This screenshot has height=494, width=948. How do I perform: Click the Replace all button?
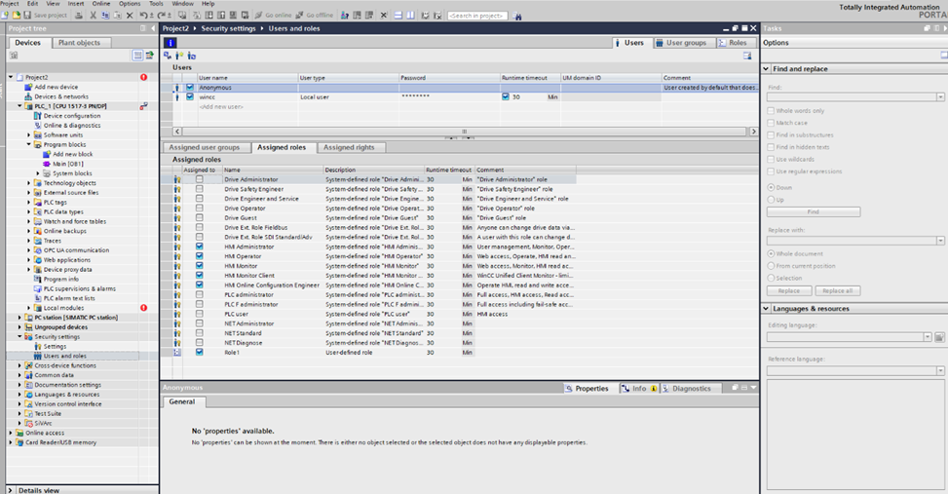(x=837, y=290)
